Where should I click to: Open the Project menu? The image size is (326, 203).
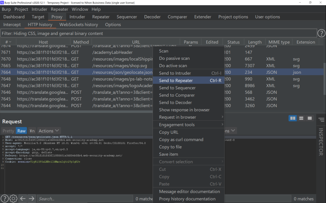pyautogui.click(x=21, y=9)
